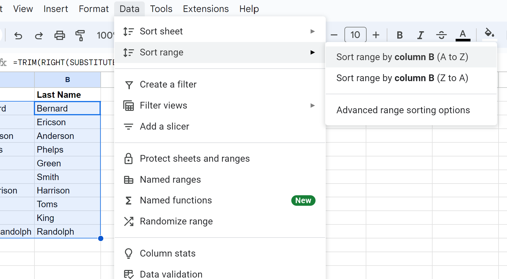Open the Extensions menu
Image resolution: width=507 pixels, height=279 pixels.
tap(206, 9)
